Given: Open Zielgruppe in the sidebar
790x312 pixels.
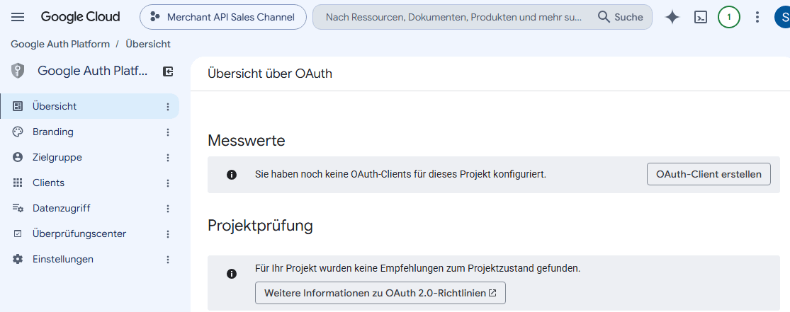Looking at the screenshot, I should click(x=90, y=158).
